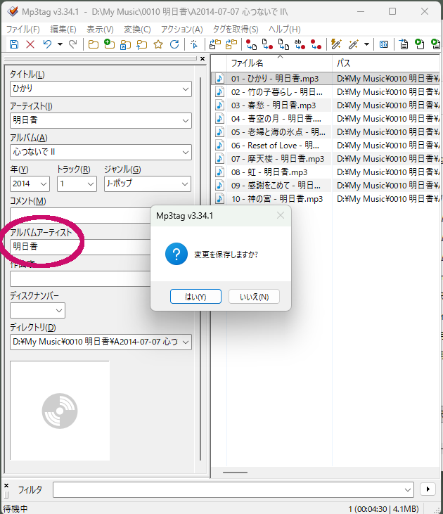Click into the フィルタ text field

click(x=228, y=490)
